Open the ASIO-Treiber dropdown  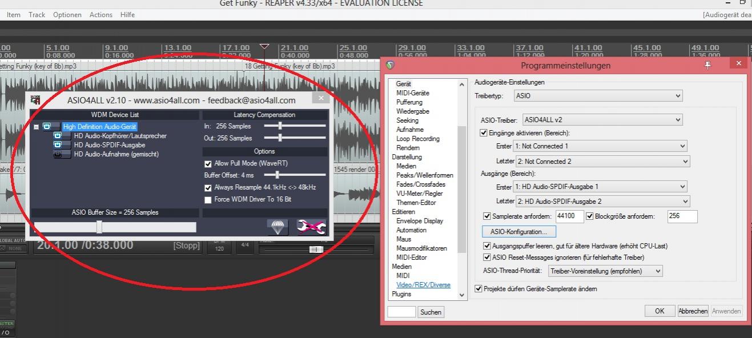click(x=602, y=120)
